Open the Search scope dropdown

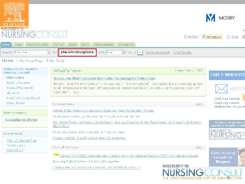point(32,52)
